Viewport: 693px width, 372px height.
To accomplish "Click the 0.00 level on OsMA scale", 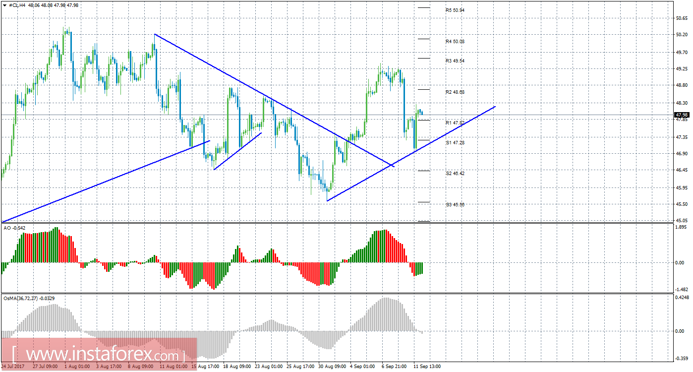I will [680, 331].
